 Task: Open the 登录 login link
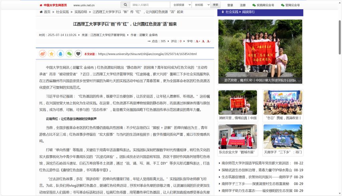(230, 5)
